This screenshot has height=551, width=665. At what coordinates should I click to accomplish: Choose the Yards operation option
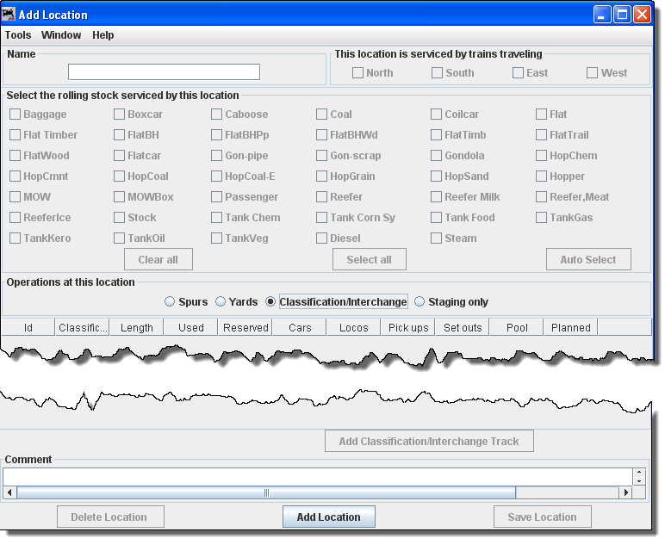point(221,302)
